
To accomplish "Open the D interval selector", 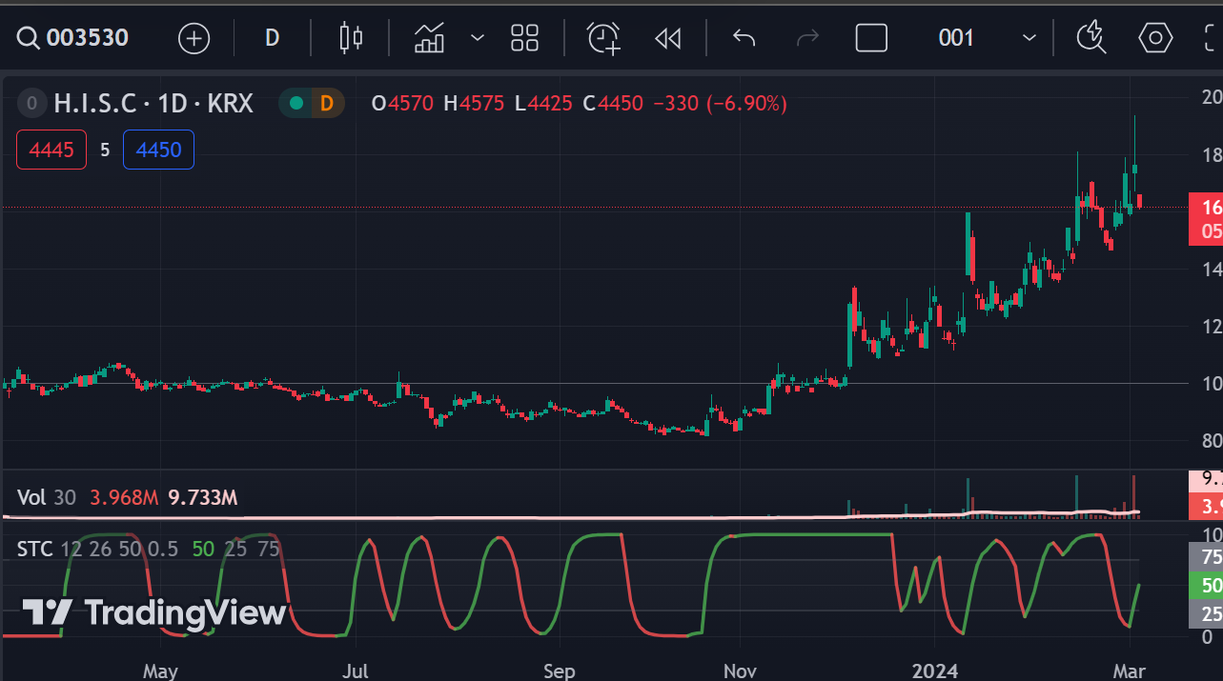I will (272, 38).
